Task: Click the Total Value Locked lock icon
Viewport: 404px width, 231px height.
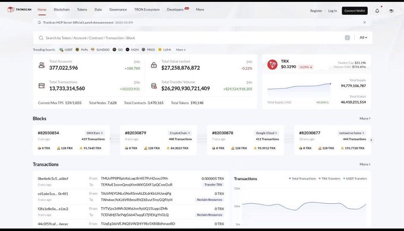Action: click(x=154, y=65)
